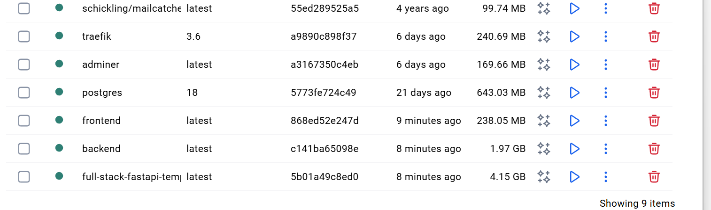Open more actions menu for adminer

[x=606, y=65]
